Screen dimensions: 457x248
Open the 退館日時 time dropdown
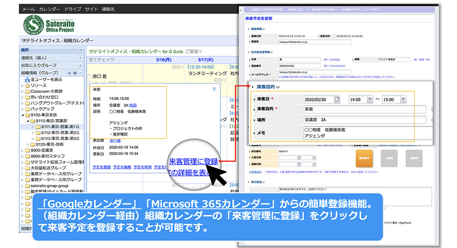point(314,164)
